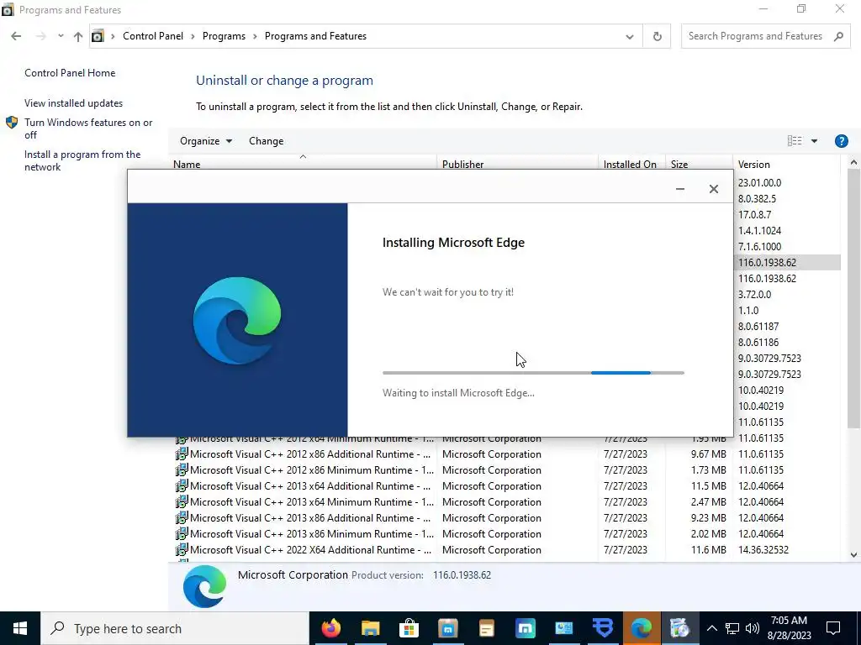Viewport: 861px width, 645px height.
Task: Open the recent locations dropdown arrow
Action: click(x=61, y=36)
